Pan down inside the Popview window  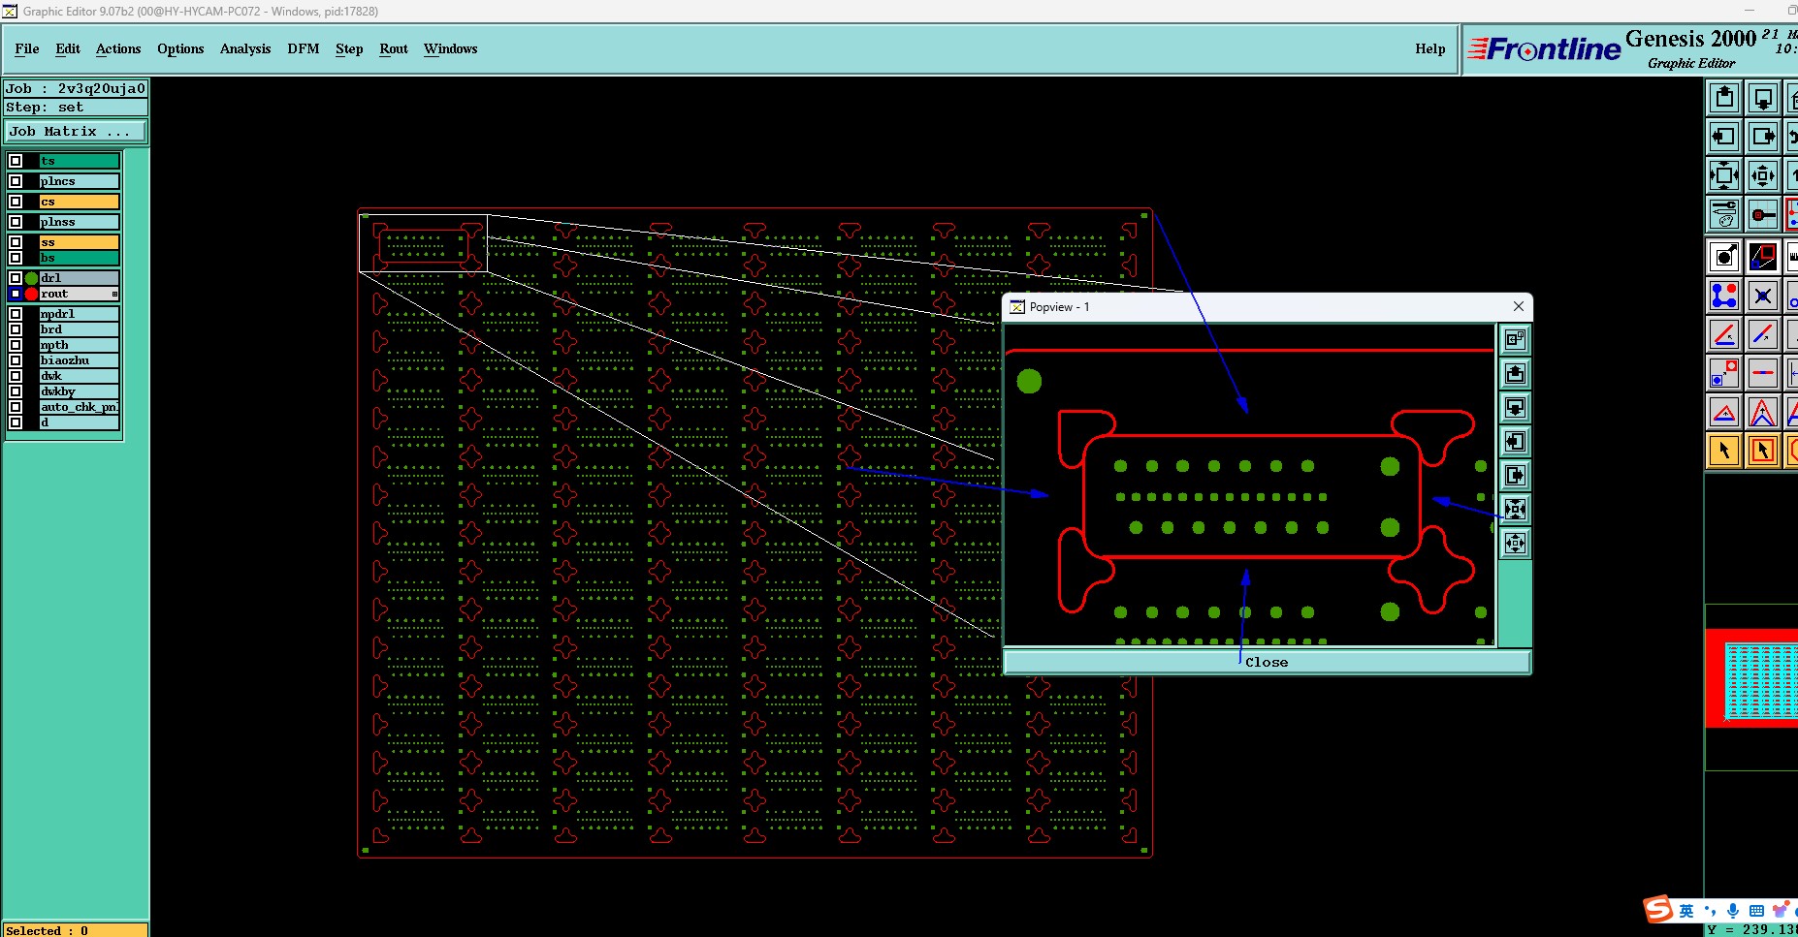click(1515, 408)
